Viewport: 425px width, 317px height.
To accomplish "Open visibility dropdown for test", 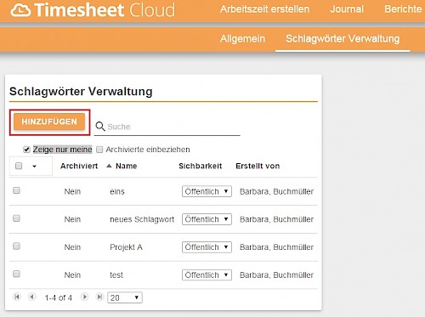I will pos(207,275).
